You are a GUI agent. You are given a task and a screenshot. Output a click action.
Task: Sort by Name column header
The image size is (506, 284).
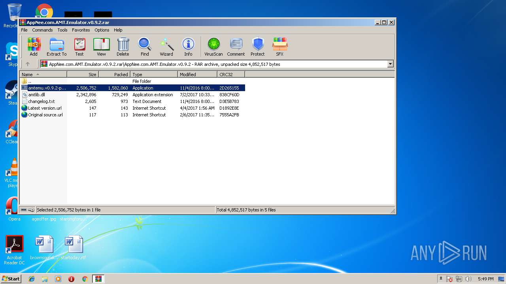coord(43,74)
